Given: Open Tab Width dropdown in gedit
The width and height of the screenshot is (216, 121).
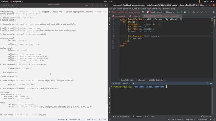Looking at the screenshot, I should 75,120.
